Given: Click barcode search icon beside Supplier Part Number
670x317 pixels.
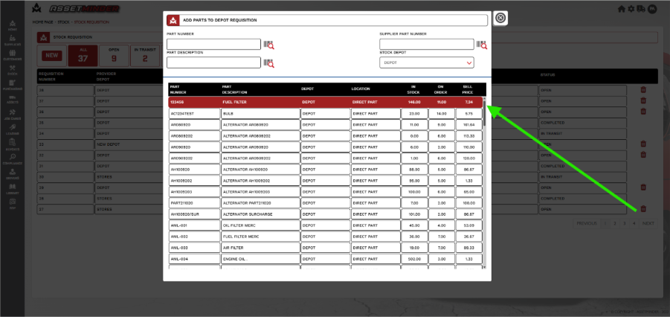Looking at the screenshot, I should [x=482, y=45].
